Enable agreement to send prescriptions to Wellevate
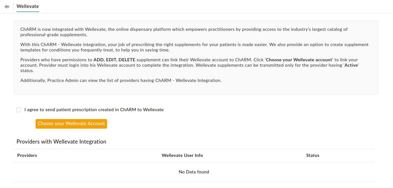393x188 pixels. pos(19,110)
